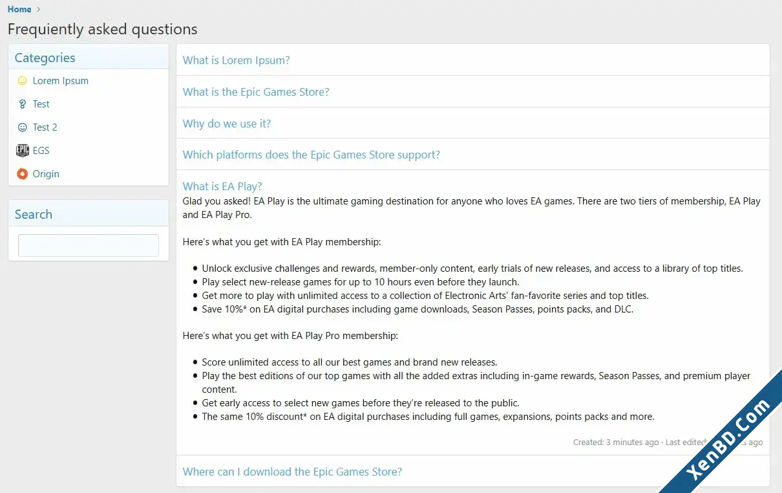
Task: Open the Lorem Ipsum category
Action: point(61,81)
